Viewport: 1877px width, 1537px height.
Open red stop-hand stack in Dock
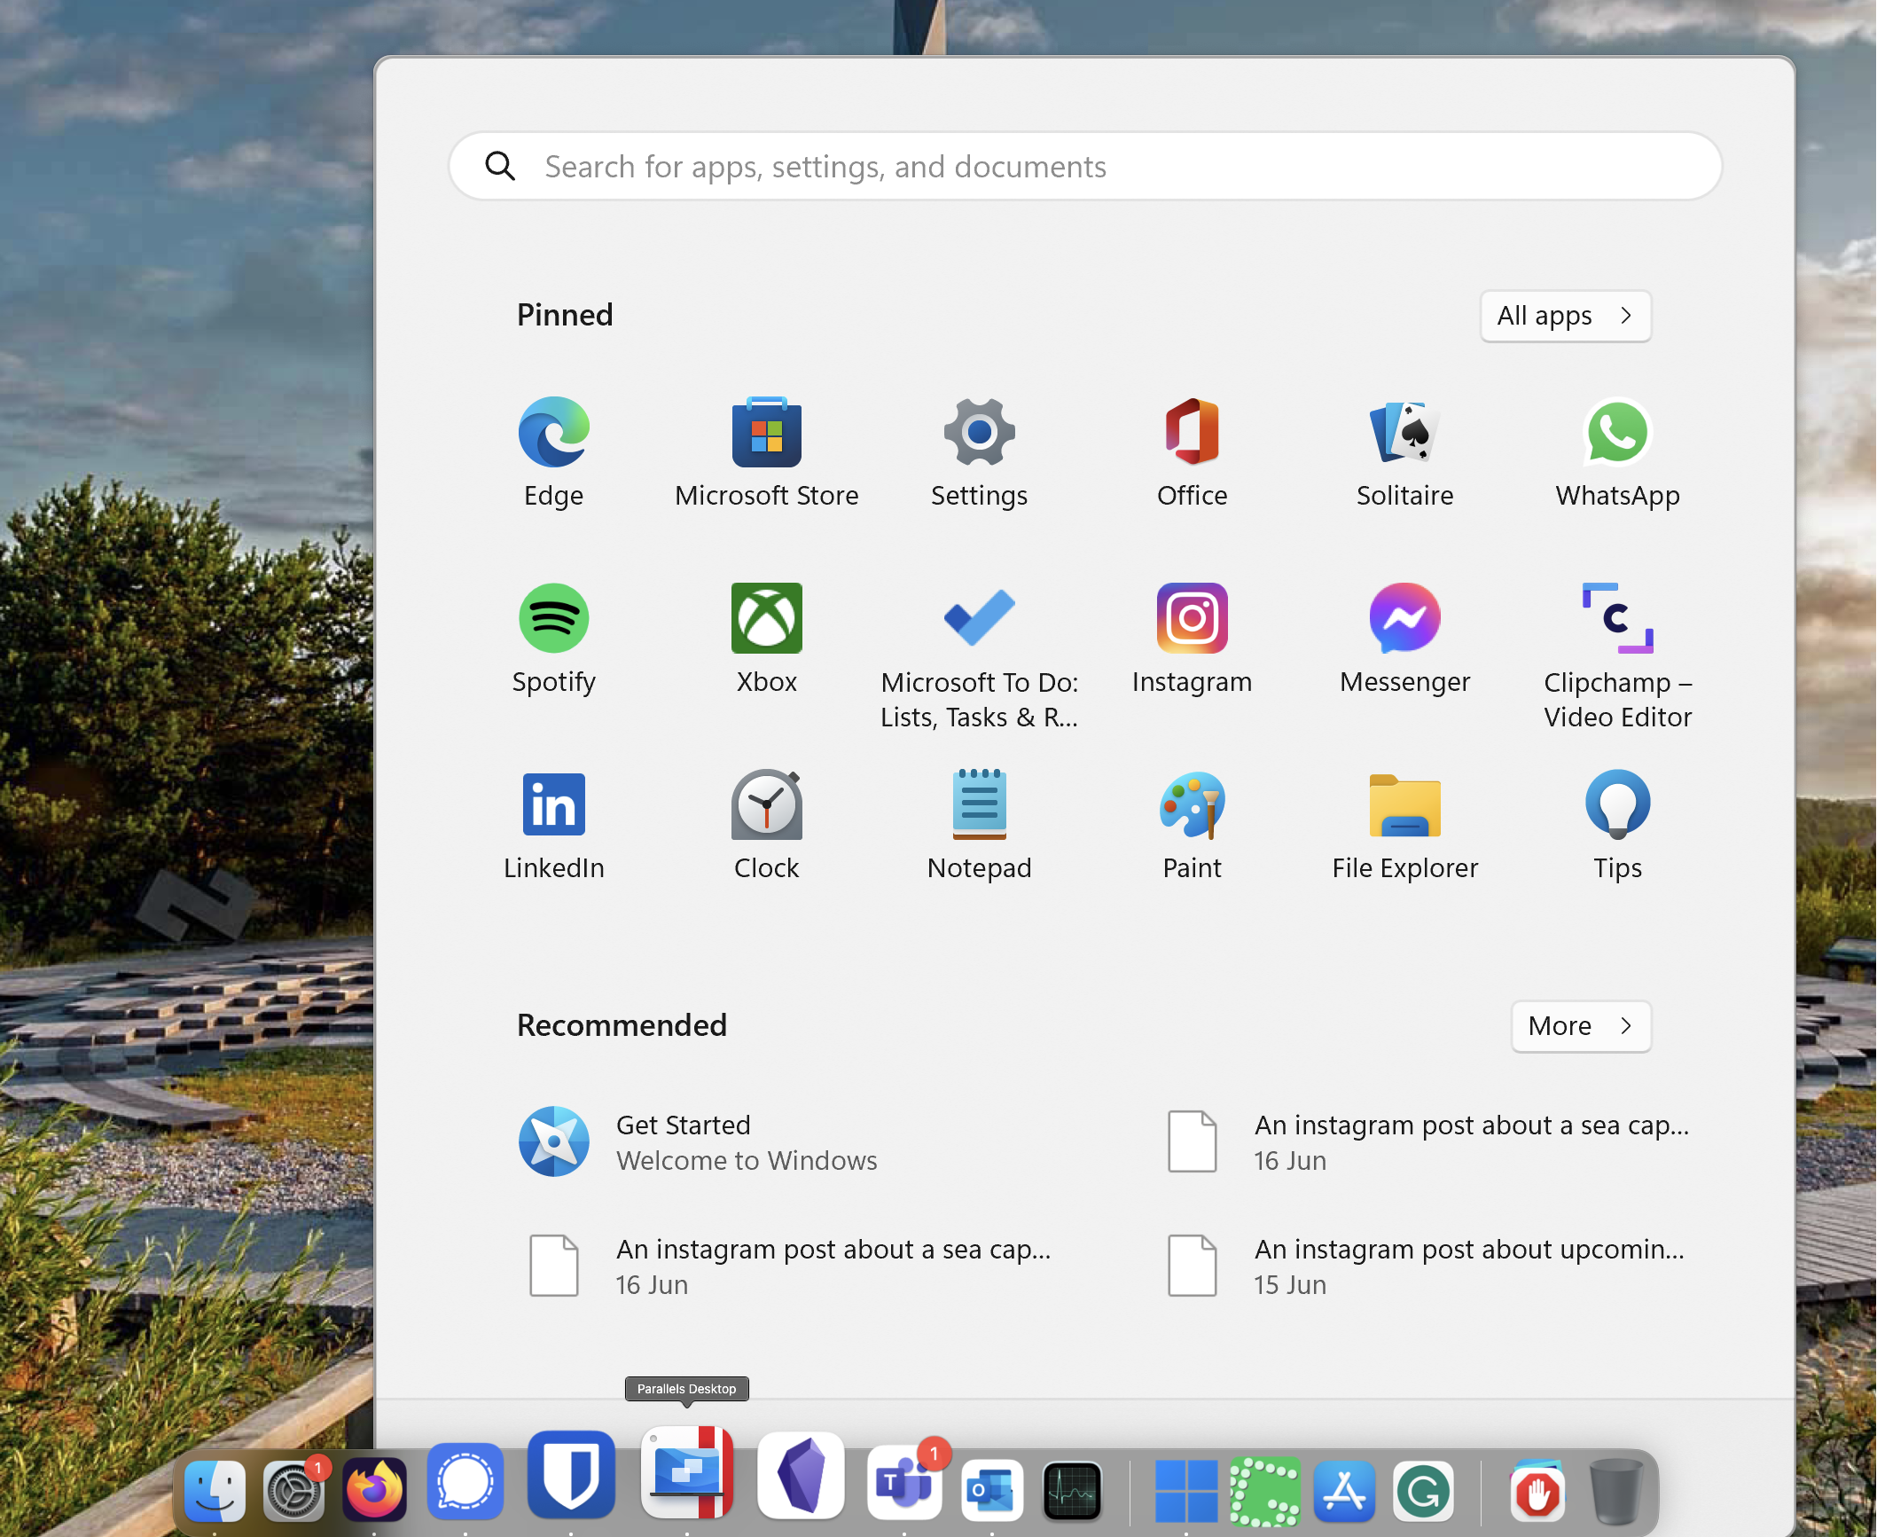tap(1537, 1490)
